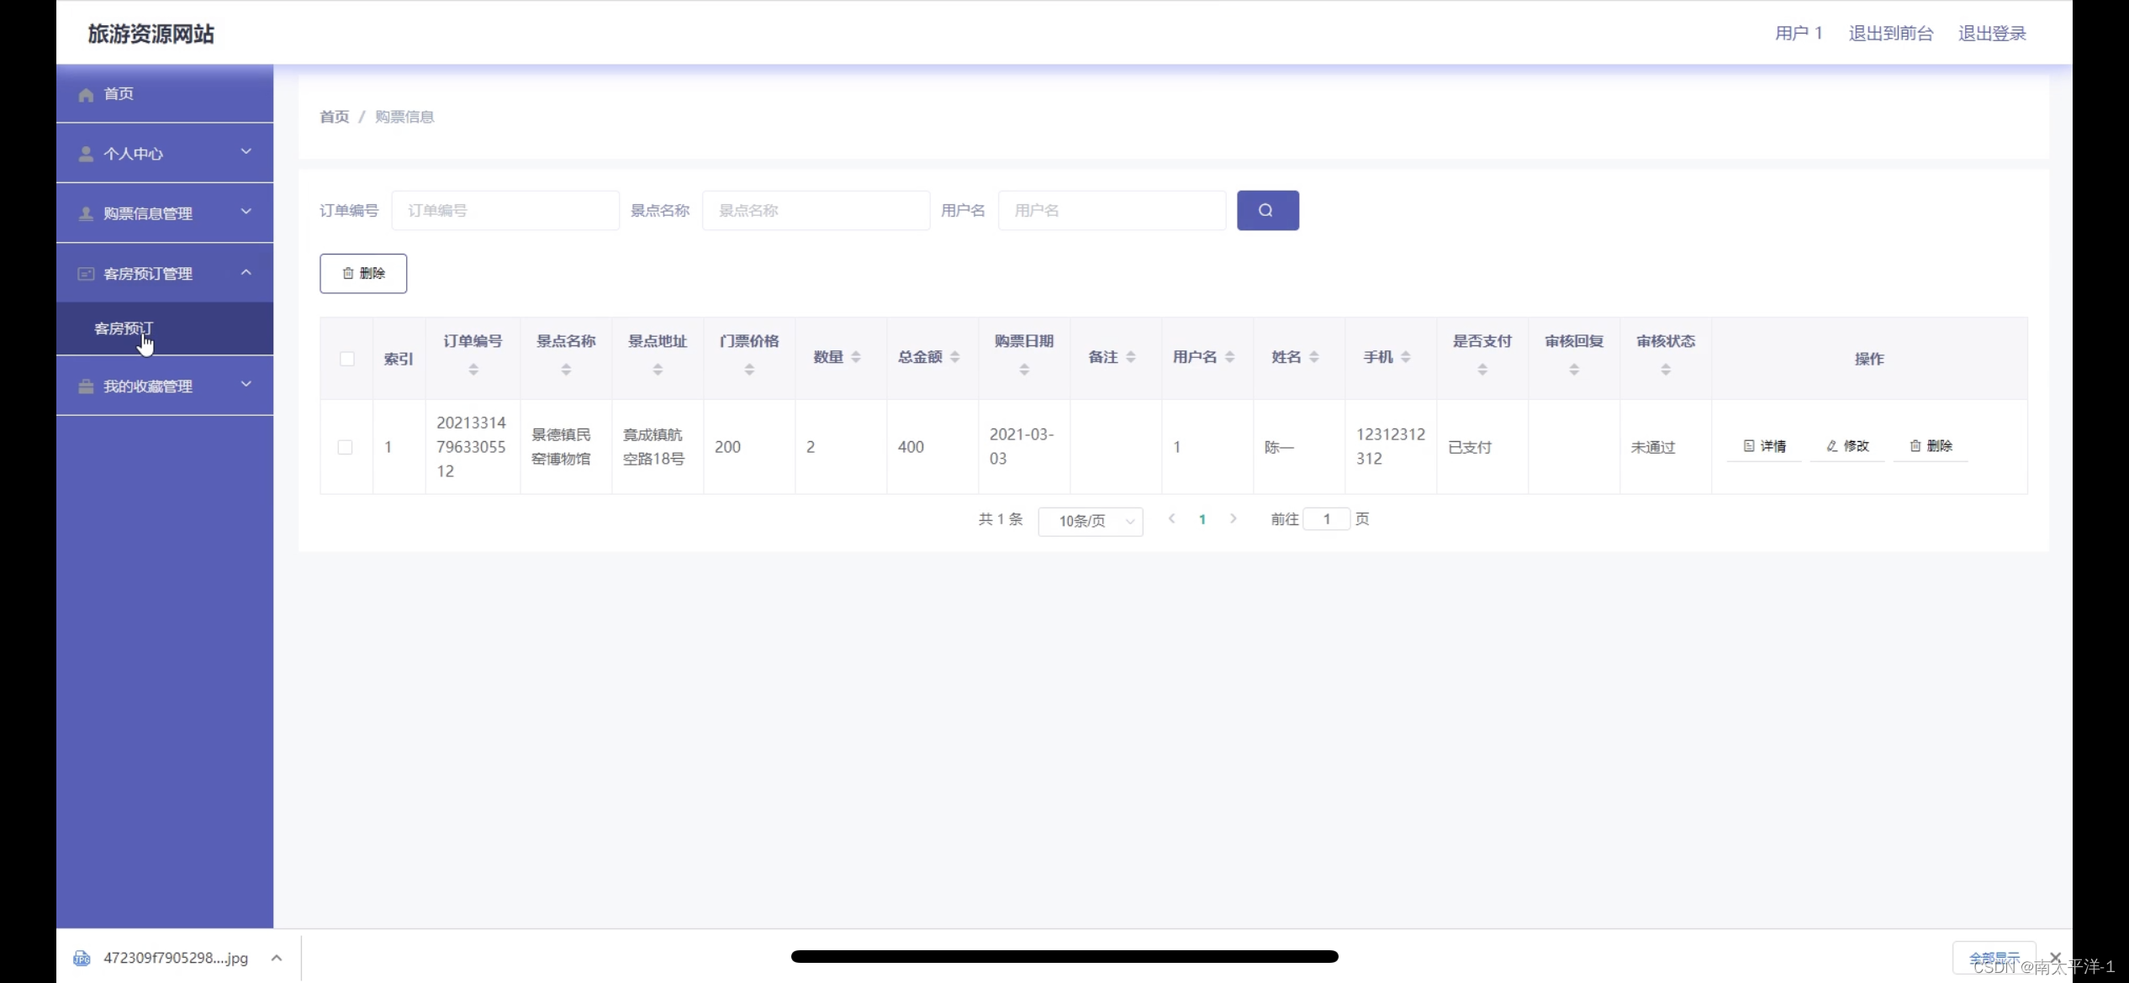Click the 购票信息管理 sidebar icon

tap(86, 213)
